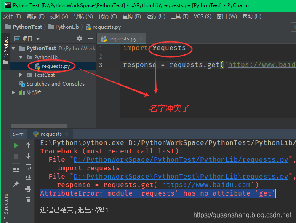Viewport: 296px width, 223px height.
Task: Click line number 3 in editor gutter
Action: (101, 65)
